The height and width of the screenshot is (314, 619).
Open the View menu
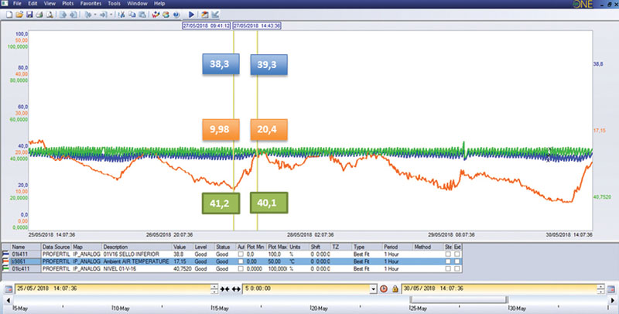[50, 4]
